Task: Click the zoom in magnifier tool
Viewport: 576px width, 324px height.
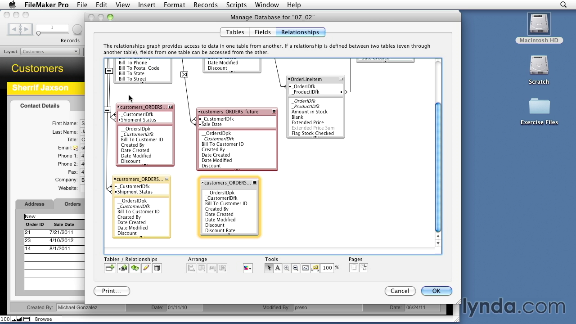Action: pyautogui.click(x=287, y=268)
